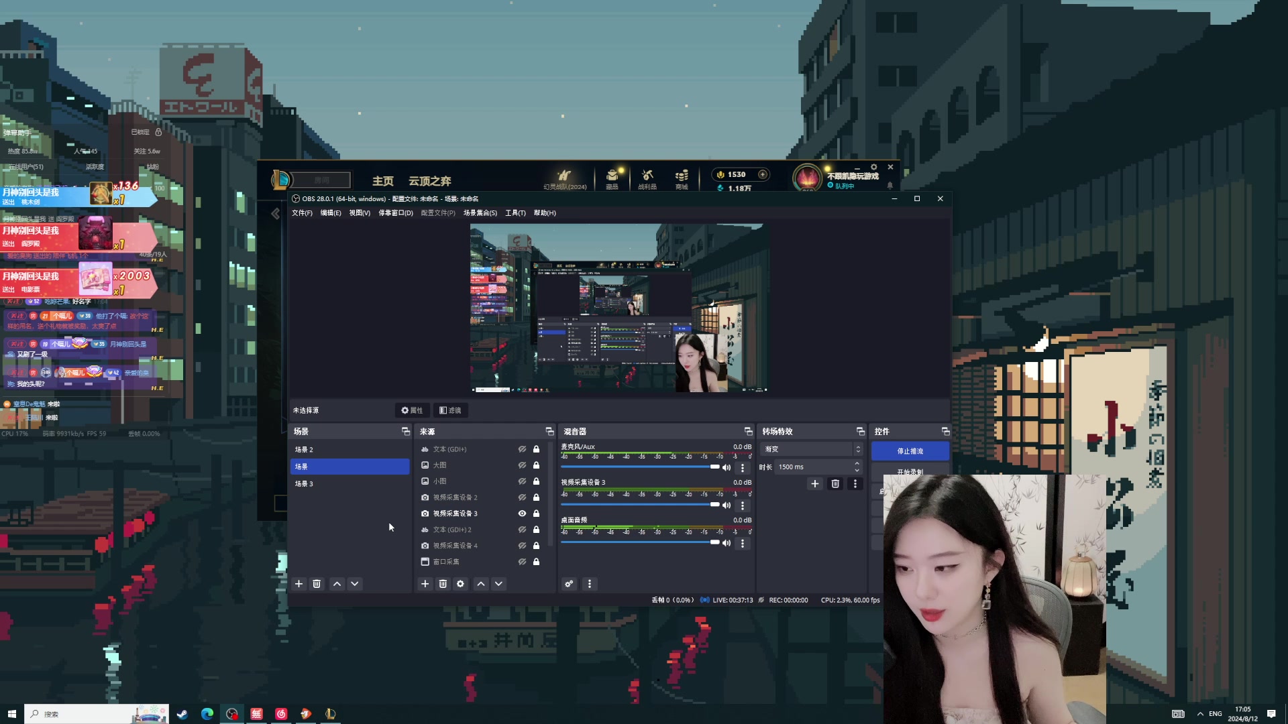Open the 渐变 transition type dropdown
1288x724 pixels.
click(x=812, y=449)
